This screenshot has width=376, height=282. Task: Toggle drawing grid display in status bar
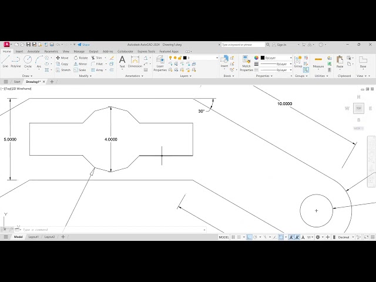pyautogui.click(x=233, y=237)
